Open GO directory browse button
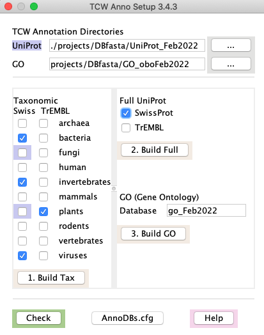Viewport: 264px width, 335px height. [231, 64]
